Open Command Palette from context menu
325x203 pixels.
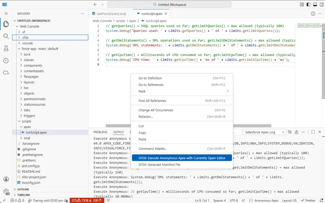pos(182,149)
